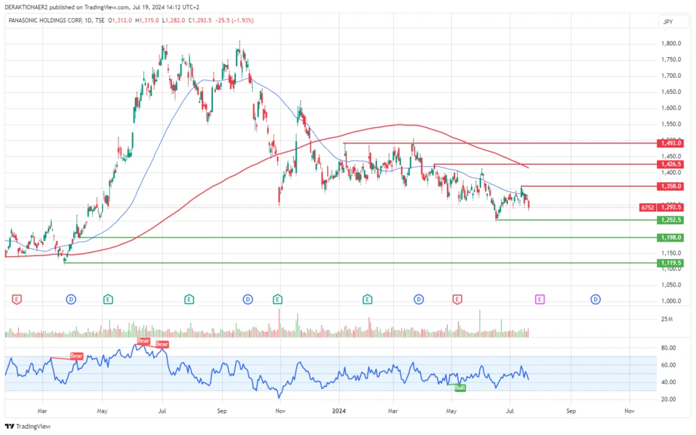
Task: Select the 1,426.5 red price label
Action: 671,164
